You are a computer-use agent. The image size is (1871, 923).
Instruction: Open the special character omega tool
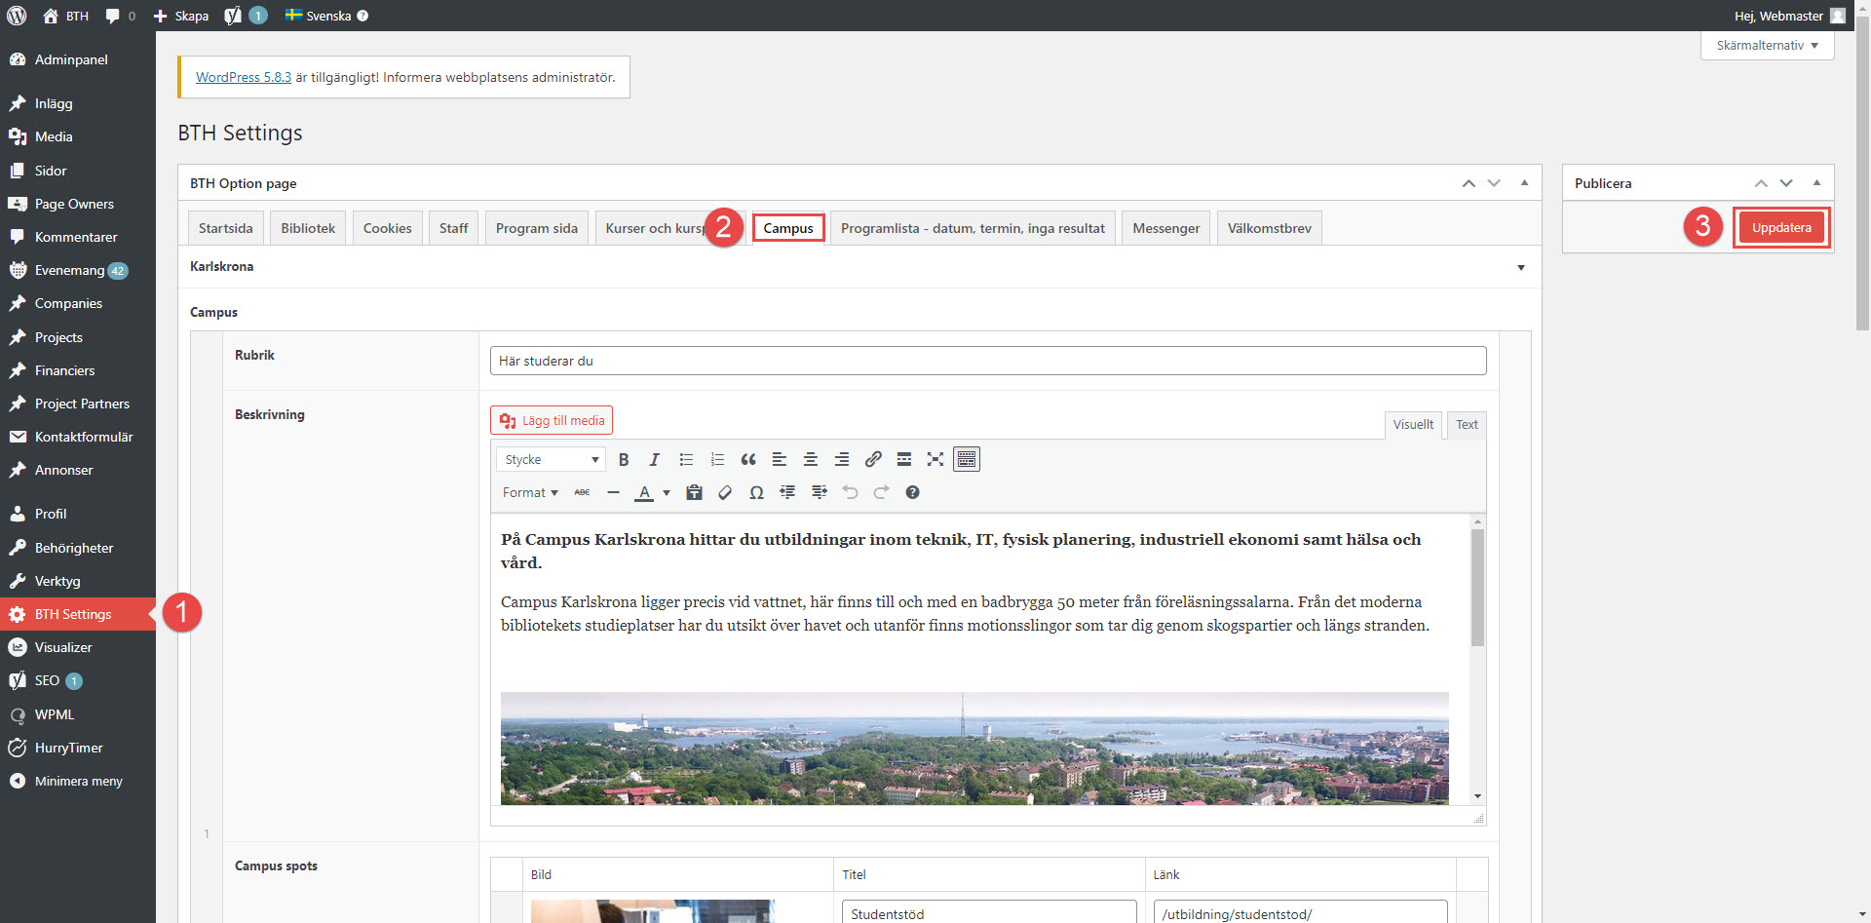point(756,492)
